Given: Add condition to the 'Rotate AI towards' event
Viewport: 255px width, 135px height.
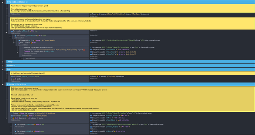Looking at the screenshot, I should [x=16, y=14].
